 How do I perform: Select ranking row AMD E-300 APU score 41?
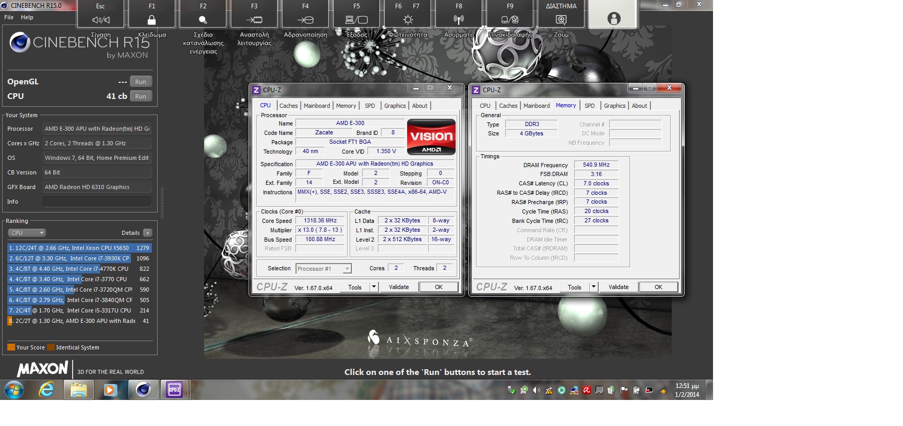coord(79,321)
